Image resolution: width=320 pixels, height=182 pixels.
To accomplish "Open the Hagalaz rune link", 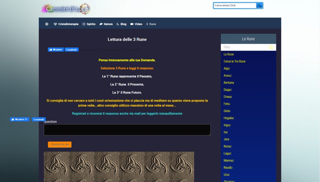I will pyautogui.click(x=228, y=118).
